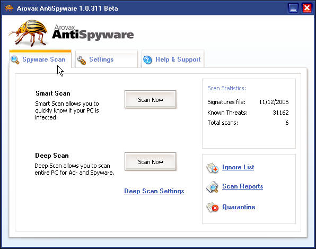This screenshot has width=316, height=249.
Task: Open the Settings tab
Action: click(x=107, y=59)
